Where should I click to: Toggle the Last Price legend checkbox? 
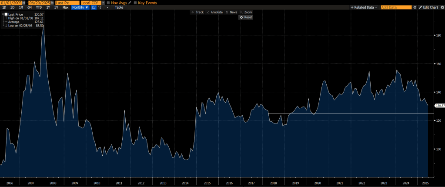pos(5,14)
